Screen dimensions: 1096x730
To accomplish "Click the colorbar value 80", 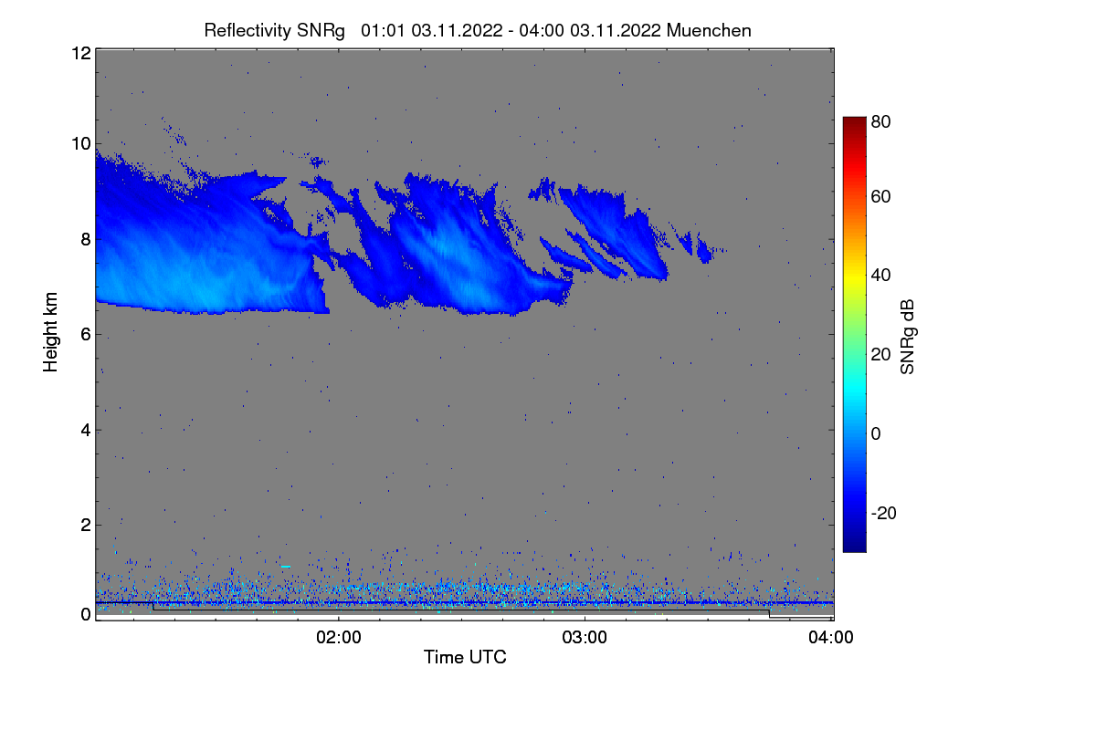I will [881, 120].
